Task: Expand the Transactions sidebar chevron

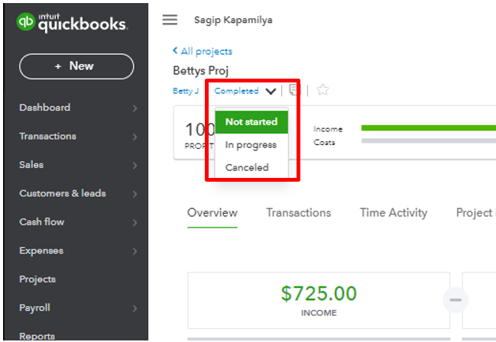Action: (135, 137)
